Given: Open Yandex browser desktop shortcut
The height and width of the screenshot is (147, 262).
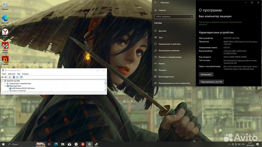Looking at the screenshot, I should pyautogui.click(x=5, y=33).
